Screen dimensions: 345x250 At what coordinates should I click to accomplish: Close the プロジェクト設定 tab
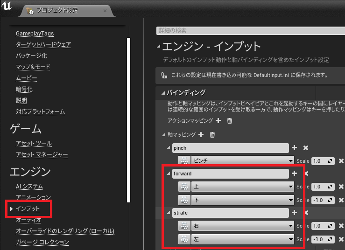(x=105, y=11)
